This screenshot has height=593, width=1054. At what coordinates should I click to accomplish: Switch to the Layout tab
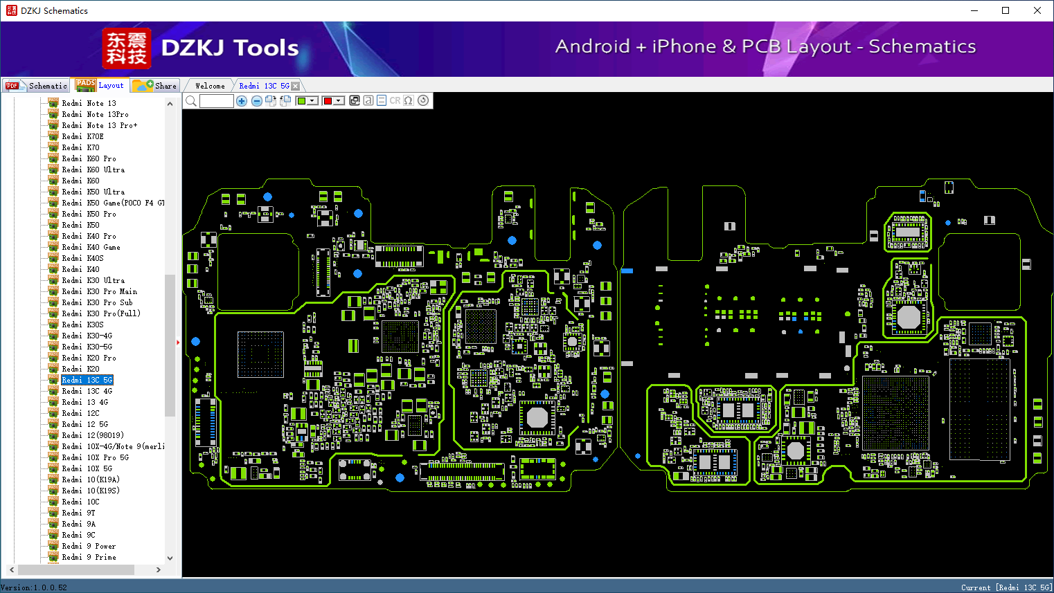click(x=100, y=85)
